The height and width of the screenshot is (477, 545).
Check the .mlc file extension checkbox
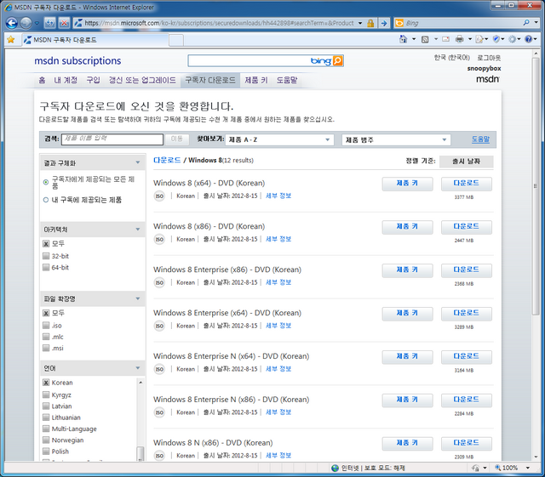coord(46,337)
